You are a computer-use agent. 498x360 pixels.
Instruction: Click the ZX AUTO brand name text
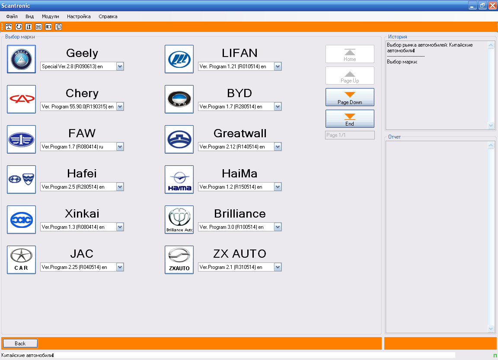[240, 254]
